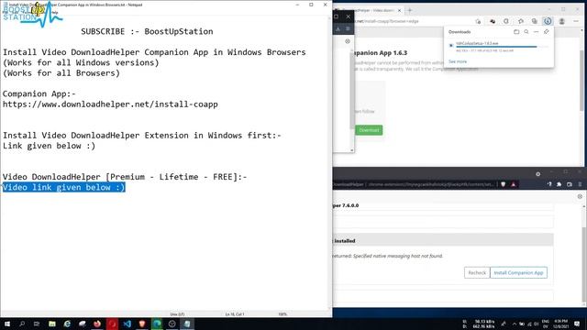Viewport: 587px width, 330px height.
Task: Open Edge Favorites star icon
Action: coord(521,21)
